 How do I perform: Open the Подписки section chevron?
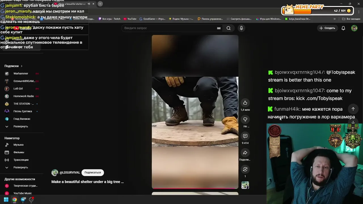coord(21,66)
